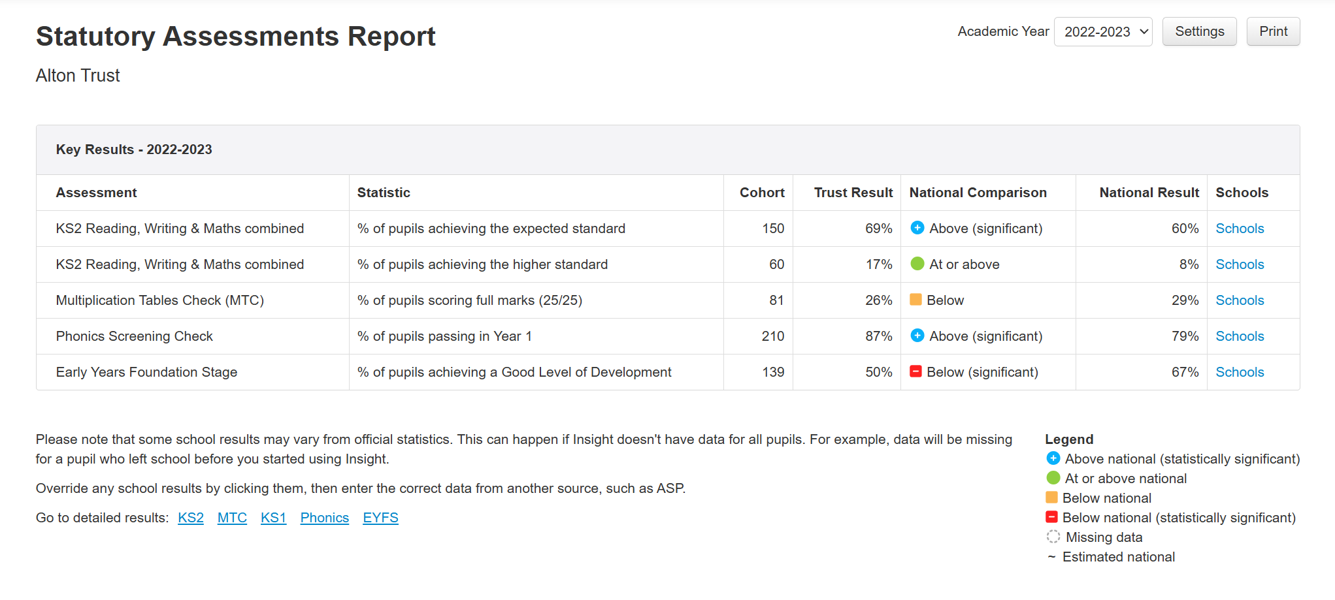Click the legend's orange Below national swatch

[1051, 497]
